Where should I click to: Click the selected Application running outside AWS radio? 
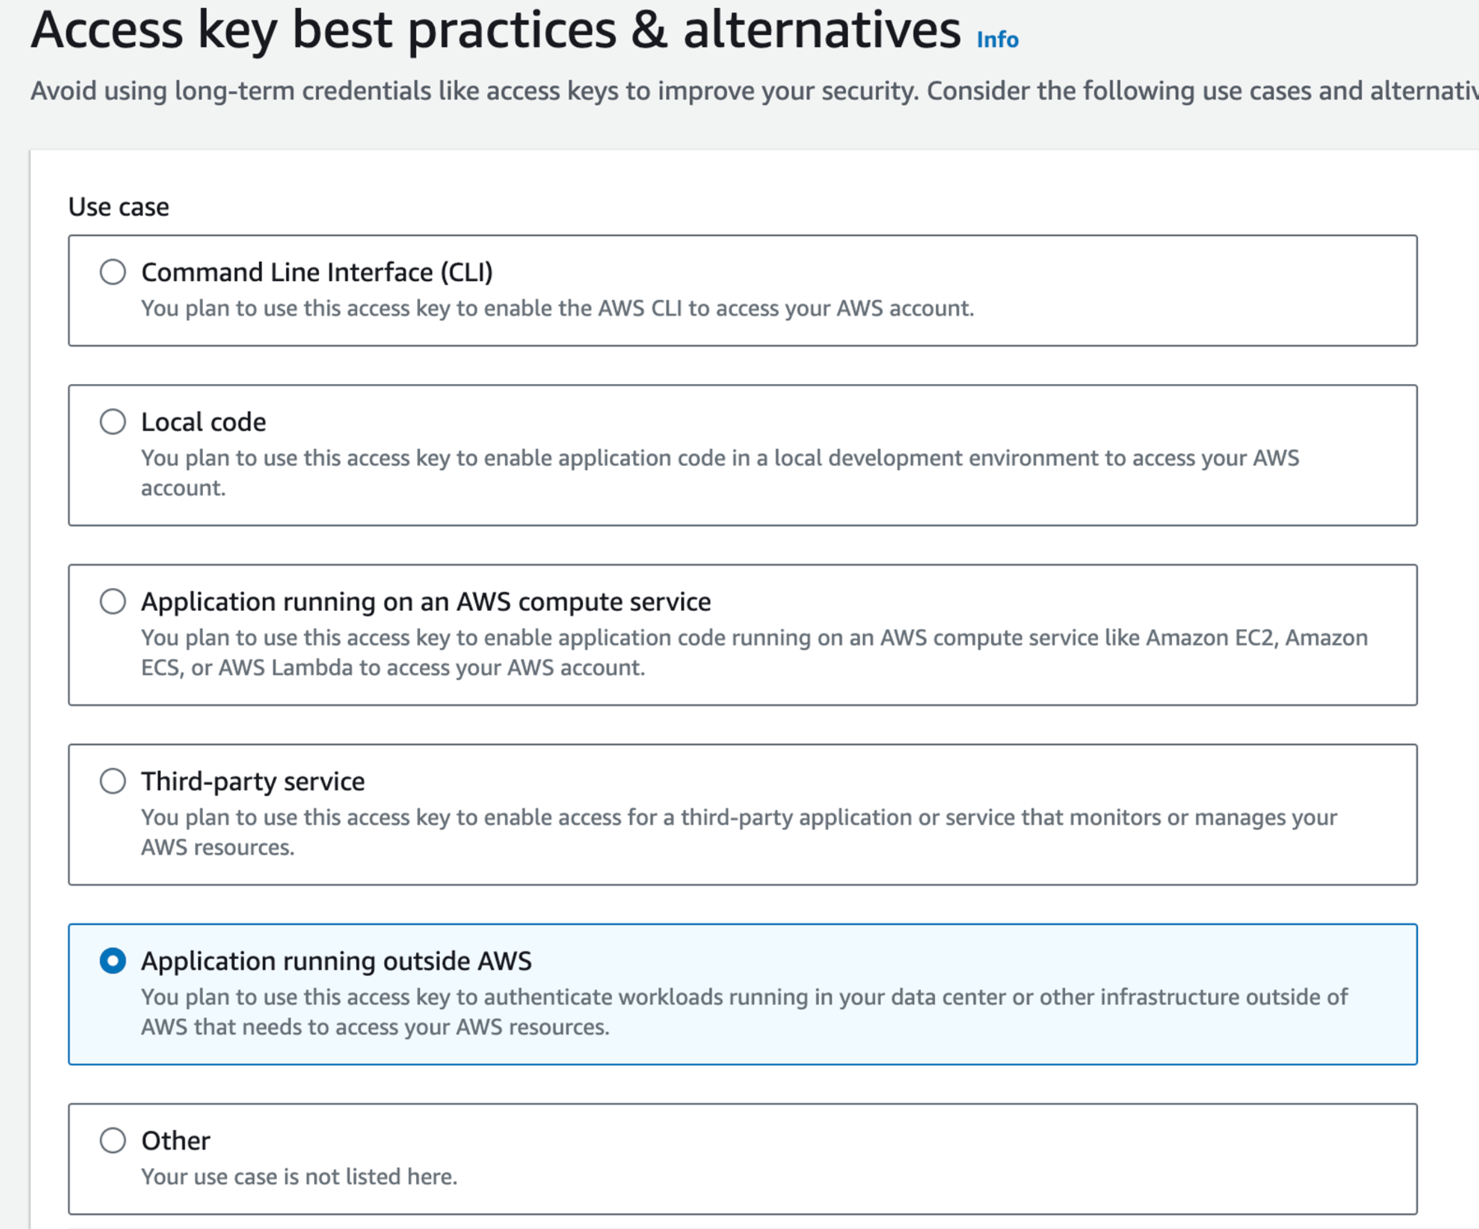click(x=113, y=961)
